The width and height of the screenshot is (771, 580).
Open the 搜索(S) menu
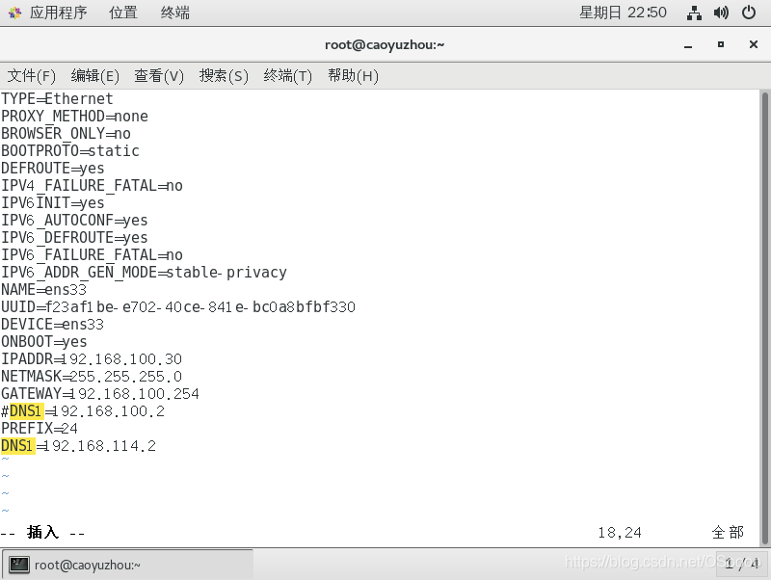224,76
